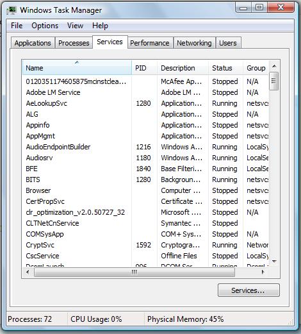301x334 pixels.
Task: Select the ALG service row
Action: point(145,114)
